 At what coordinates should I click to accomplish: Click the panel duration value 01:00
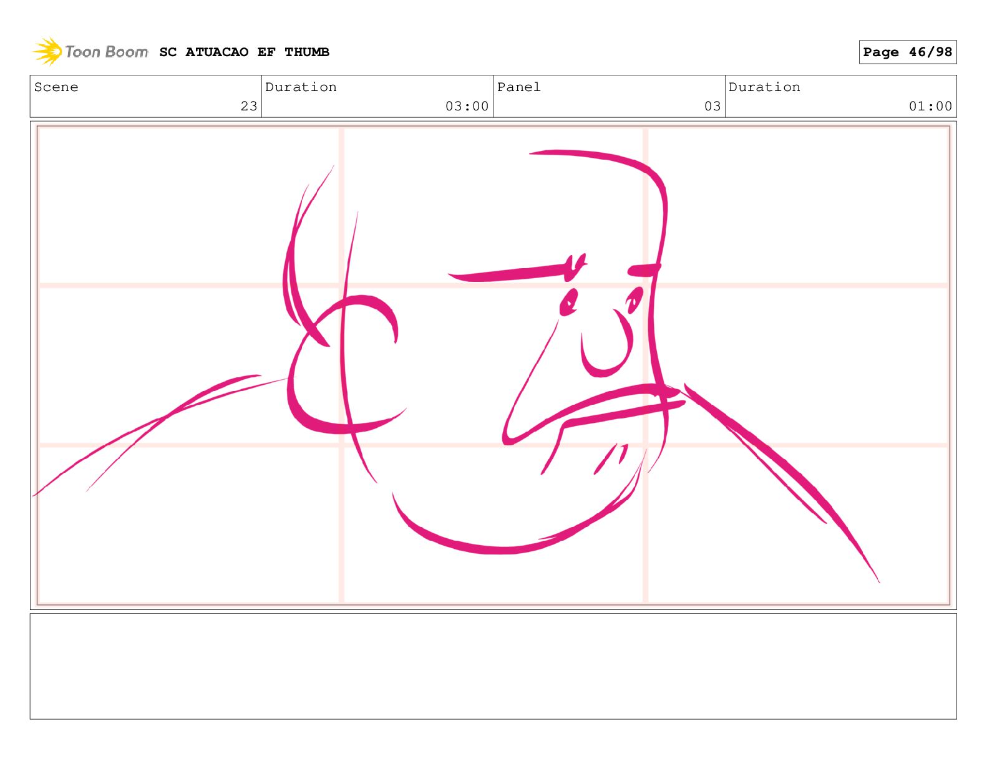click(x=930, y=106)
